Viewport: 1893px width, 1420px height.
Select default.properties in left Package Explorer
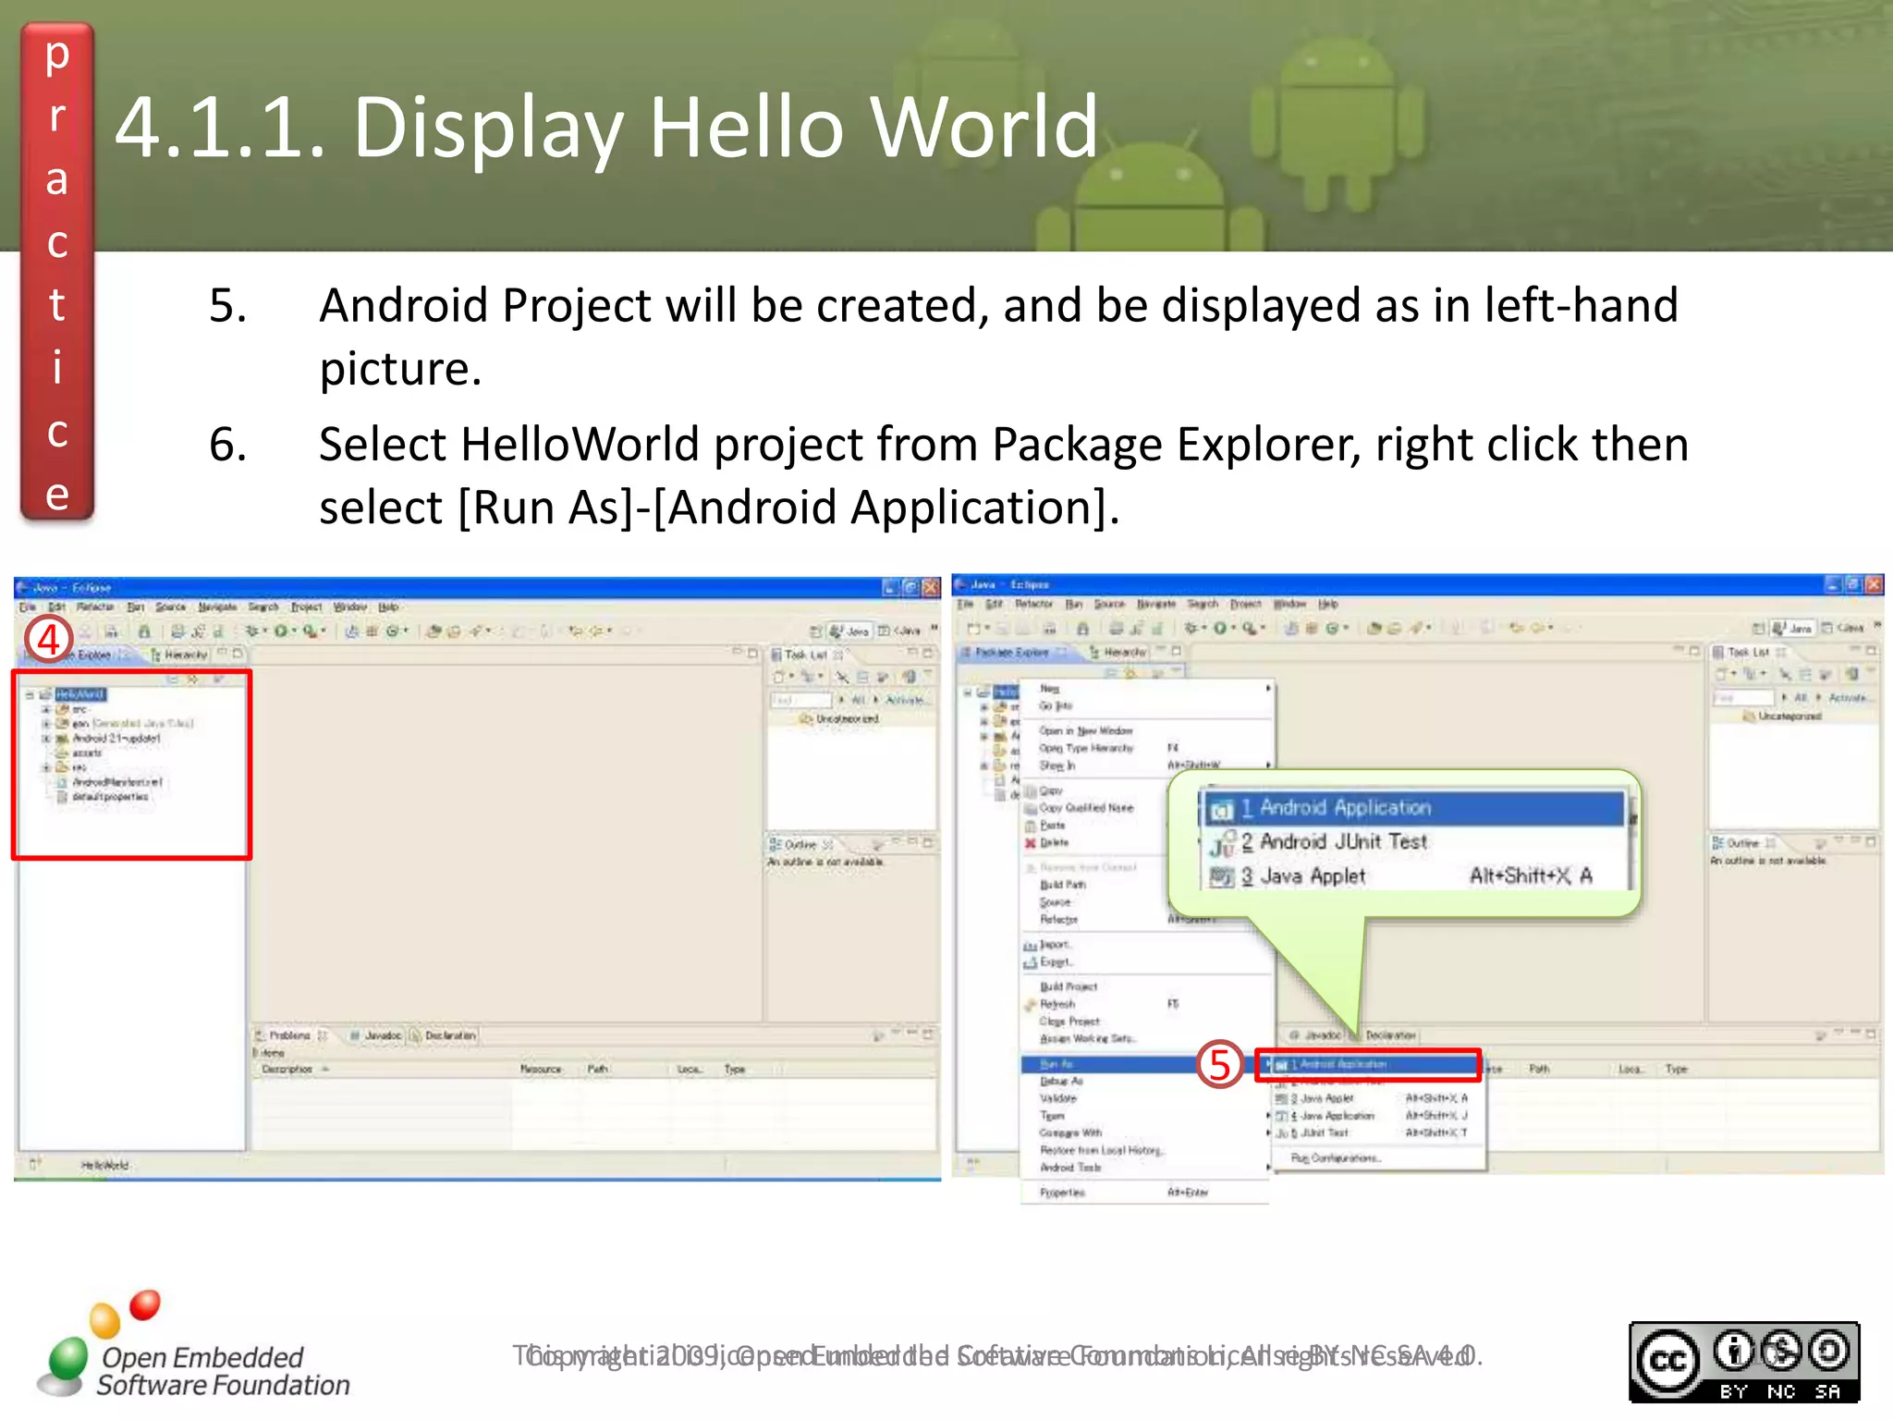point(110,797)
